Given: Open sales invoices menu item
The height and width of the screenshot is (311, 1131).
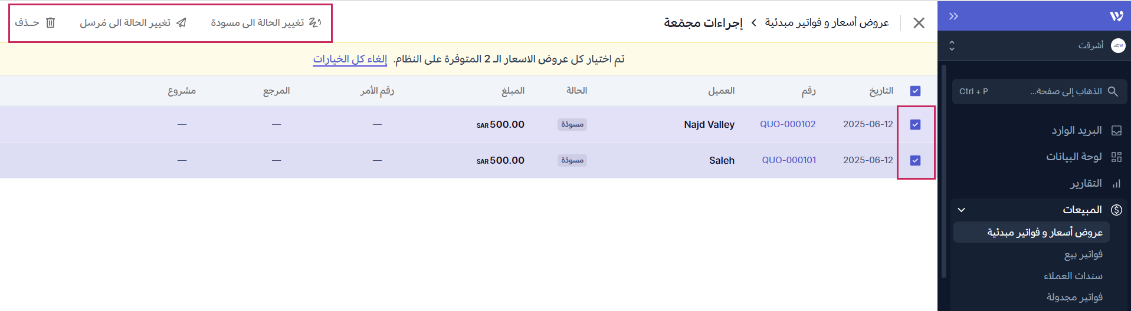Looking at the screenshot, I should 1083,254.
